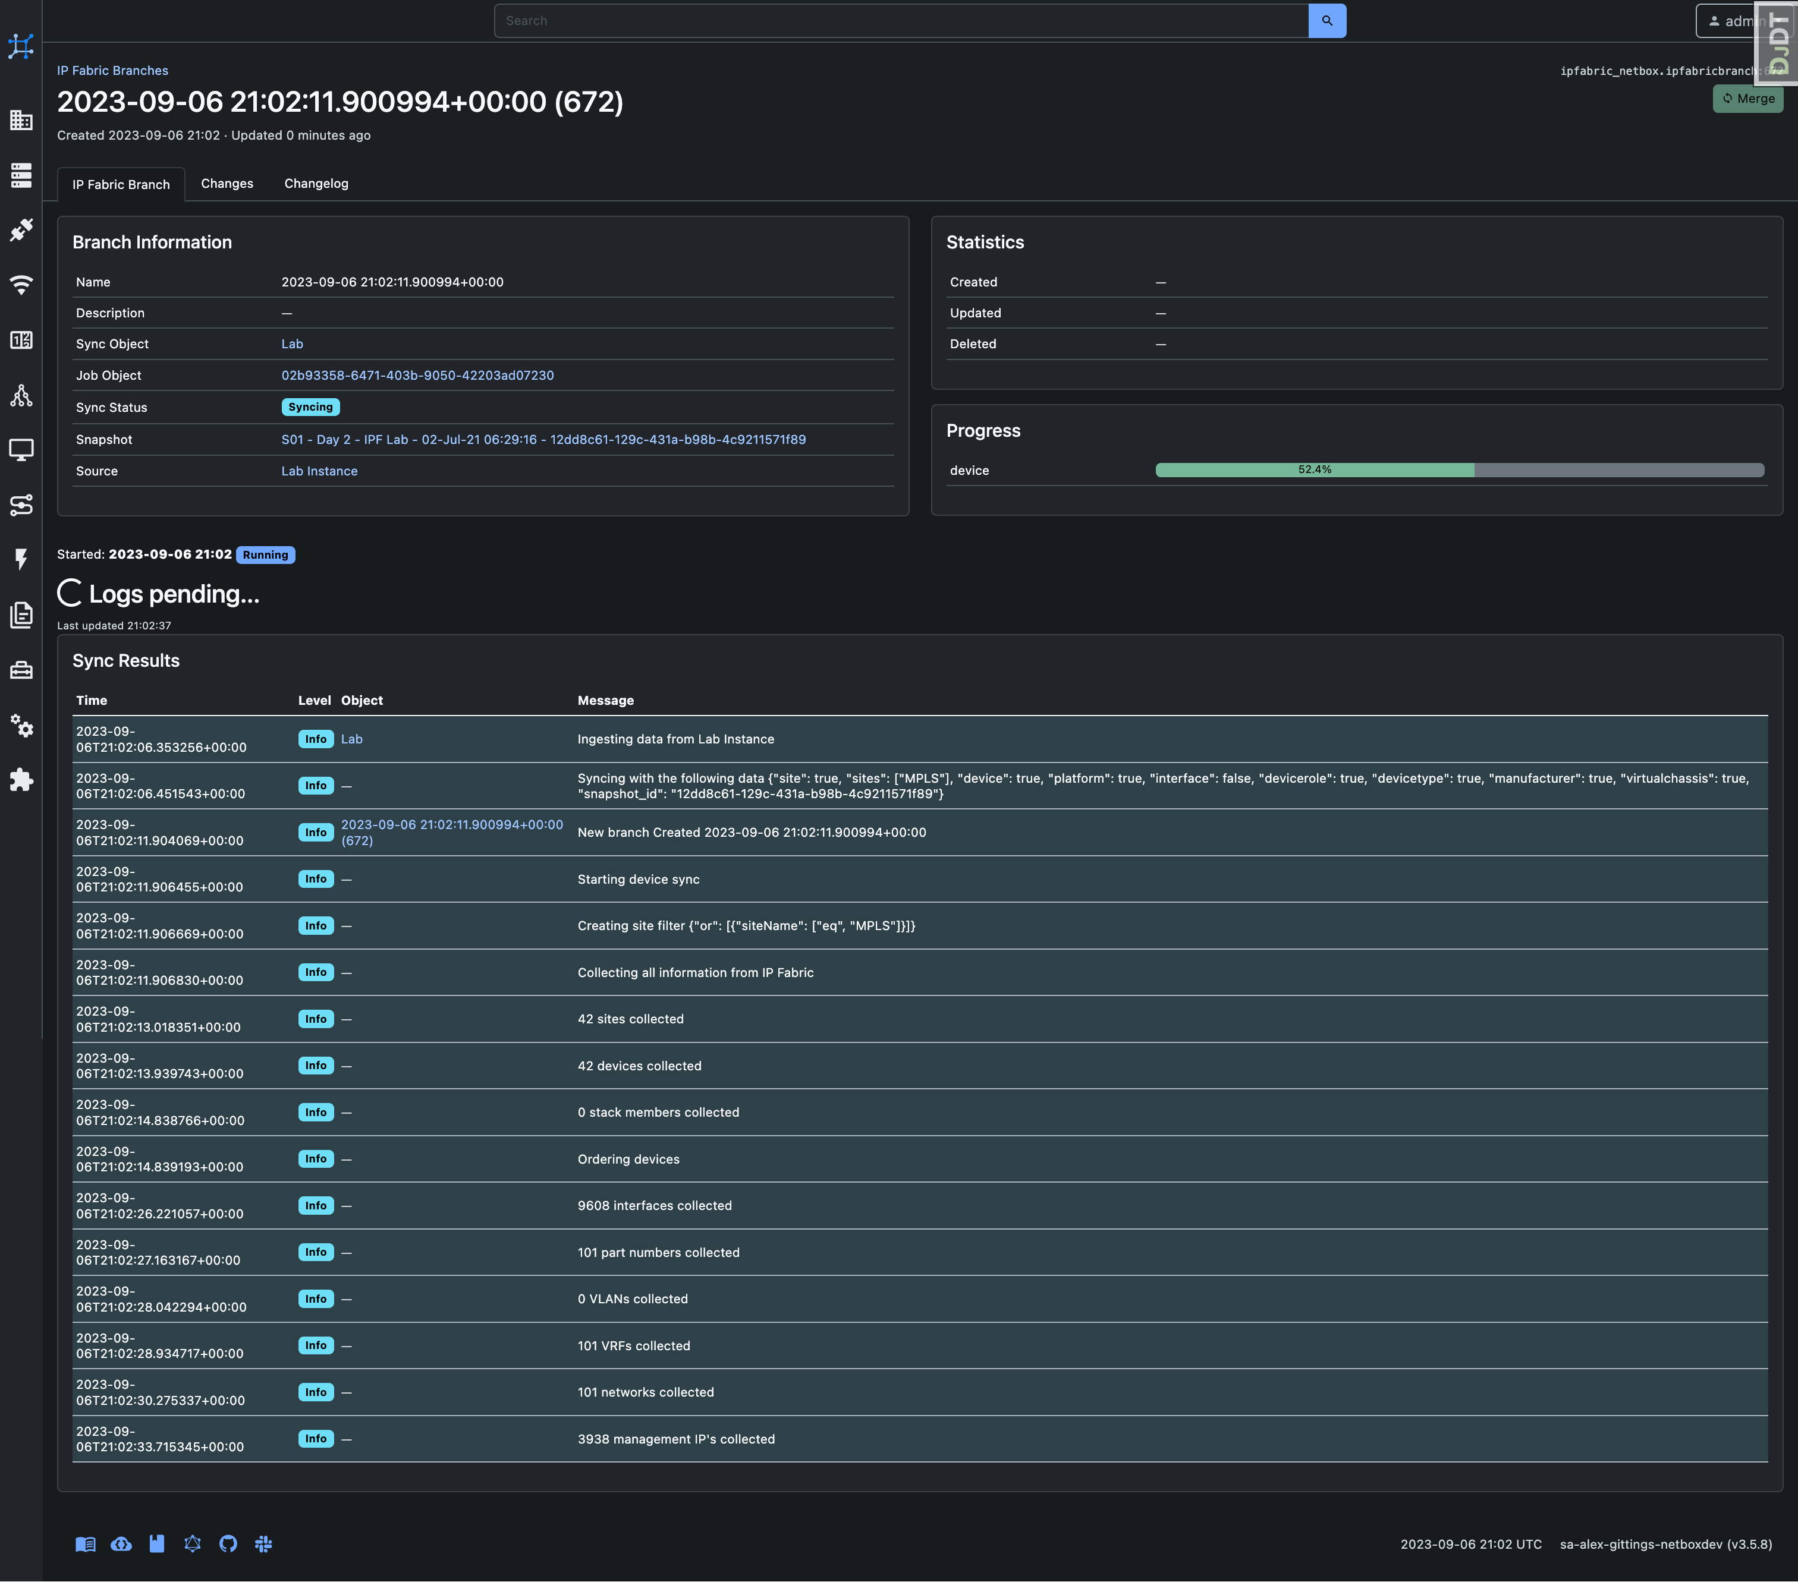Click inside the Search input field

(x=901, y=21)
